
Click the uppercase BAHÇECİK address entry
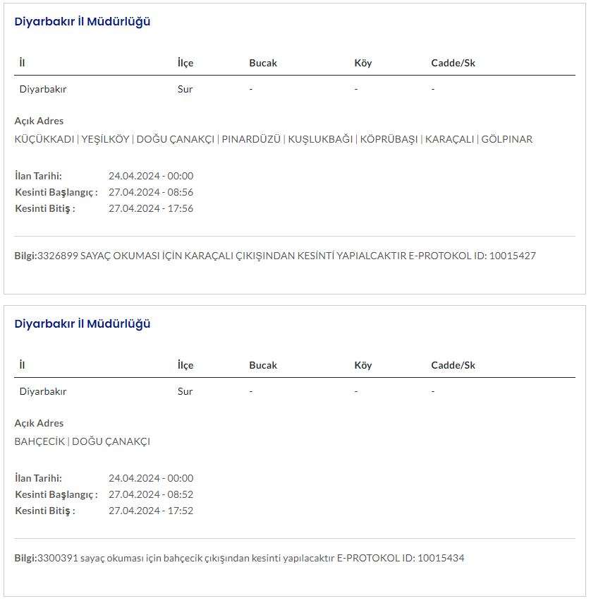pos(39,441)
